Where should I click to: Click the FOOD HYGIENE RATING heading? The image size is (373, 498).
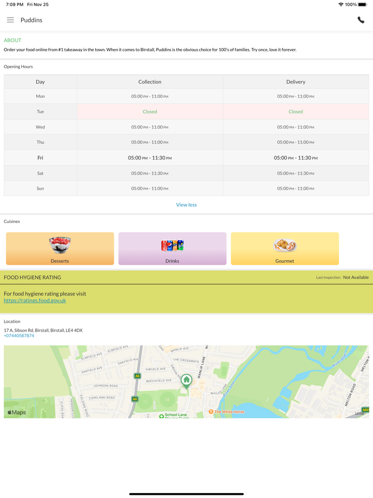33,277
